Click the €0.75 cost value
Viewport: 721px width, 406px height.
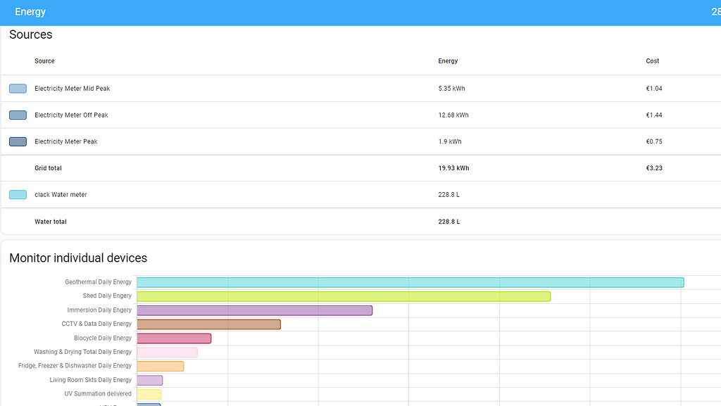654,141
